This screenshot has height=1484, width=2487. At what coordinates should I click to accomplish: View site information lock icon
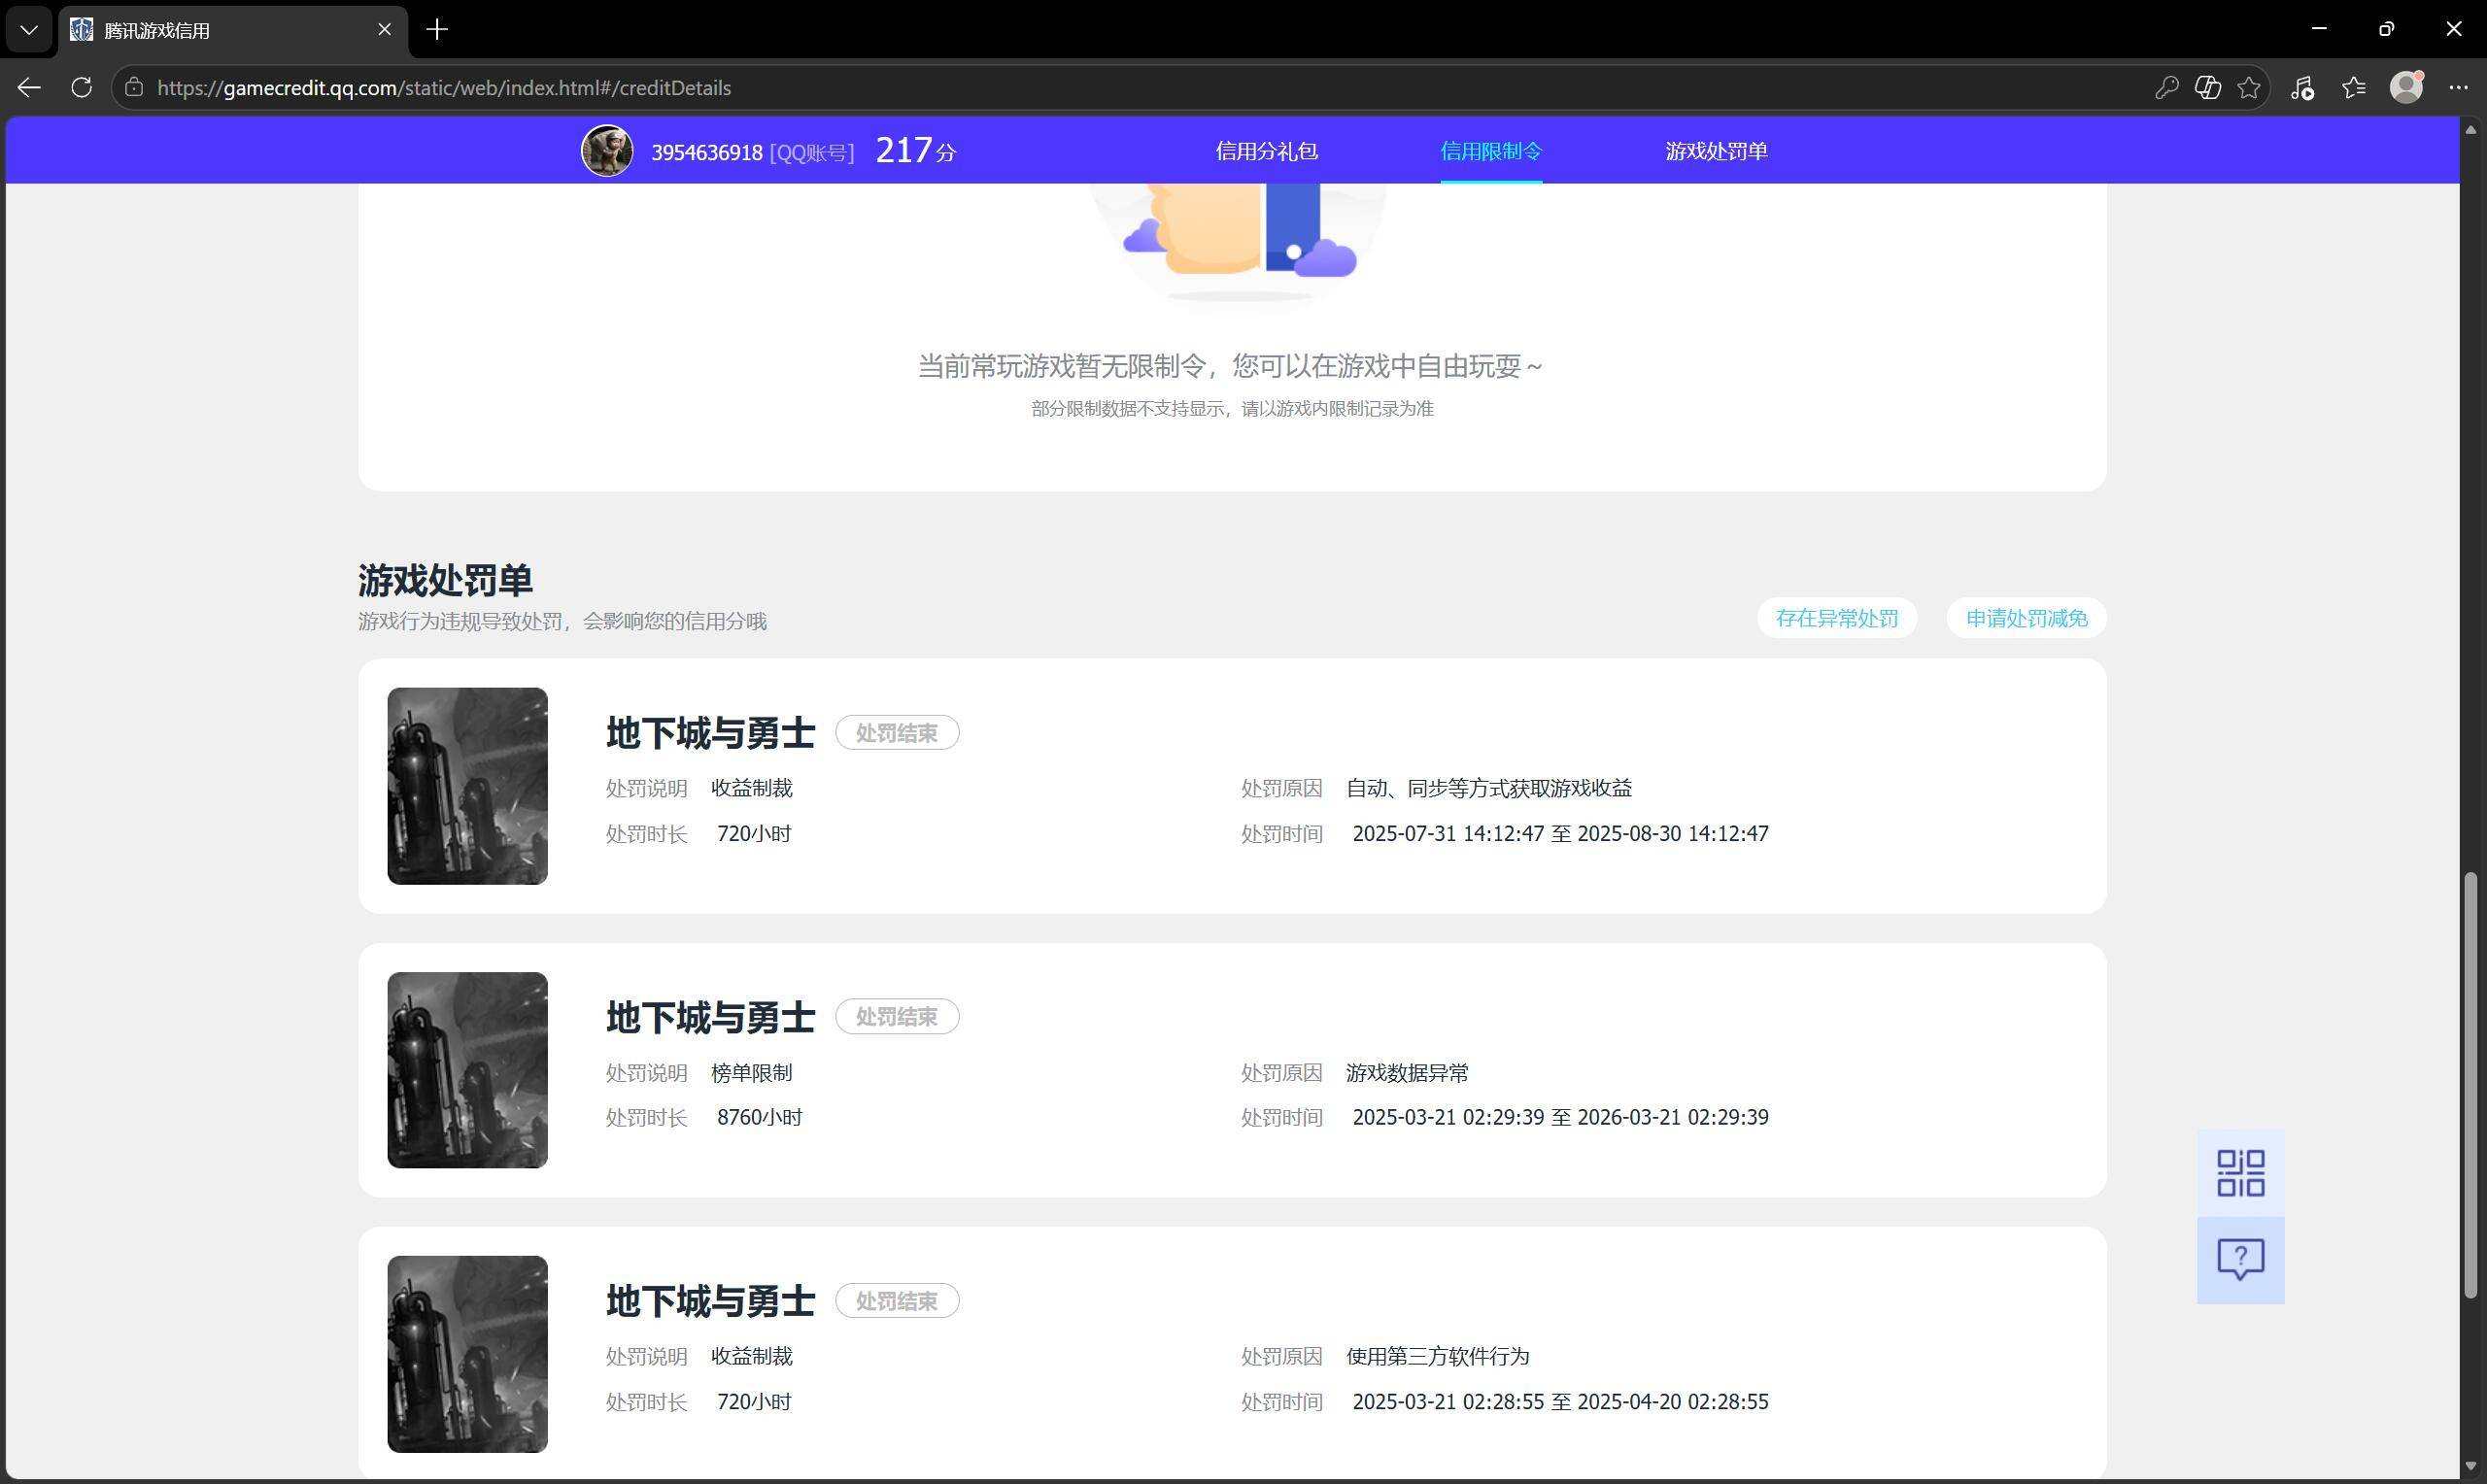(x=134, y=88)
